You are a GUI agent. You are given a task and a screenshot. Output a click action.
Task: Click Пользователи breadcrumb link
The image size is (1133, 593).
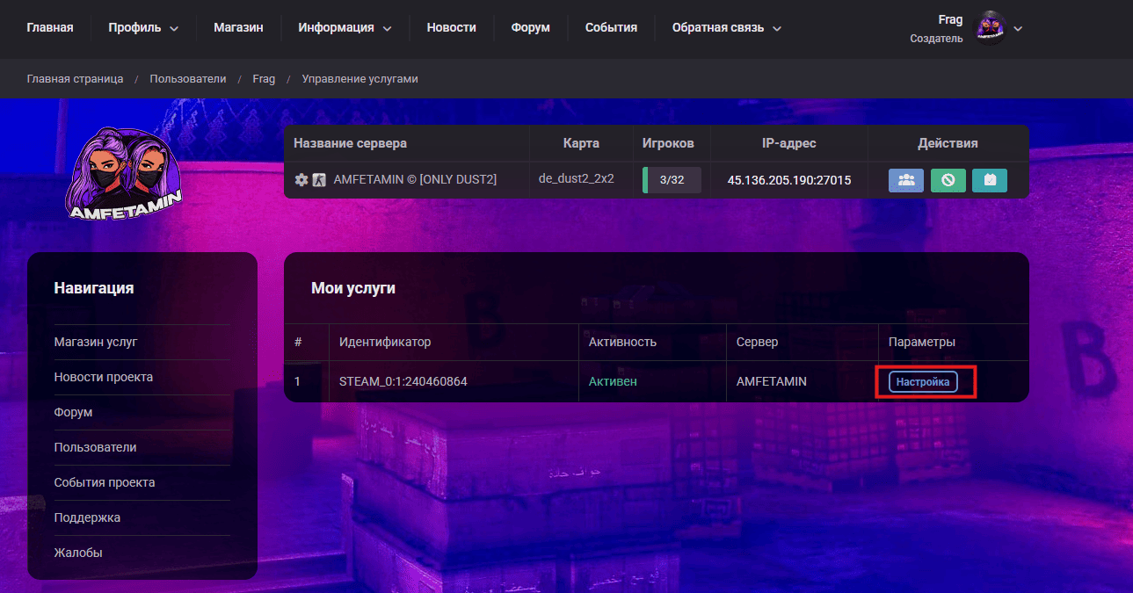coord(188,79)
